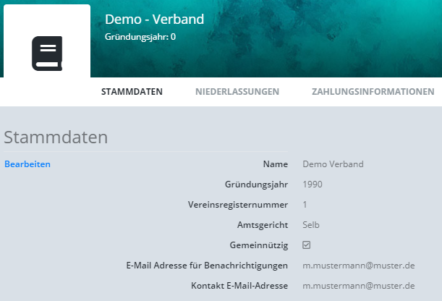Select the Gründungsjahr value 1990
442x301 pixels.
[313, 185]
